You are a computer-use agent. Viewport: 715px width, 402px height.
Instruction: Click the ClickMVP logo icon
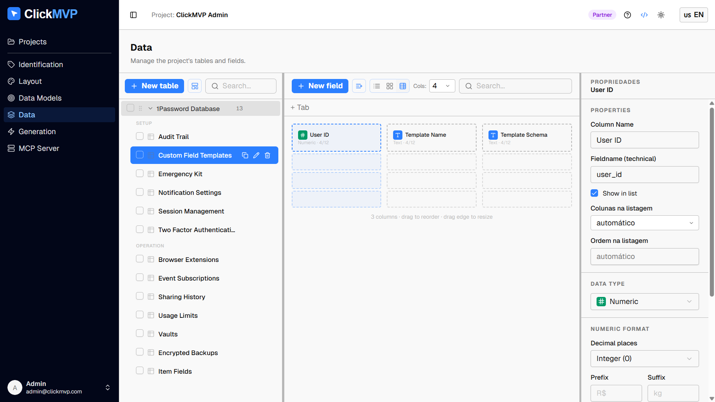(14, 14)
